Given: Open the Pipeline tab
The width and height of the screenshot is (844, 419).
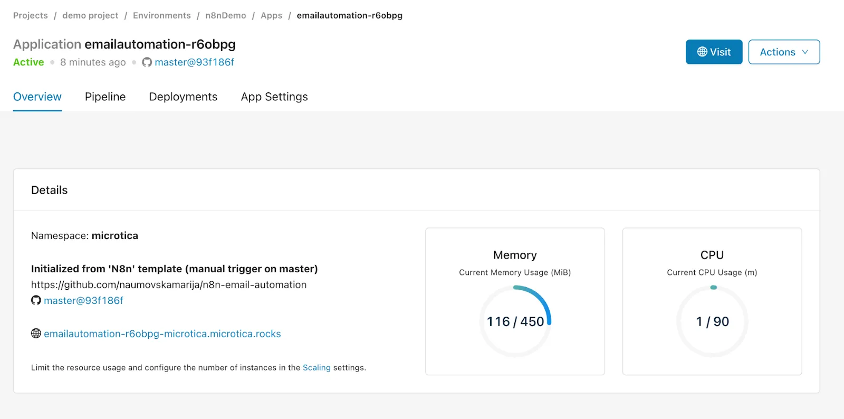Looking at the screenshot, I should [105, 97].
